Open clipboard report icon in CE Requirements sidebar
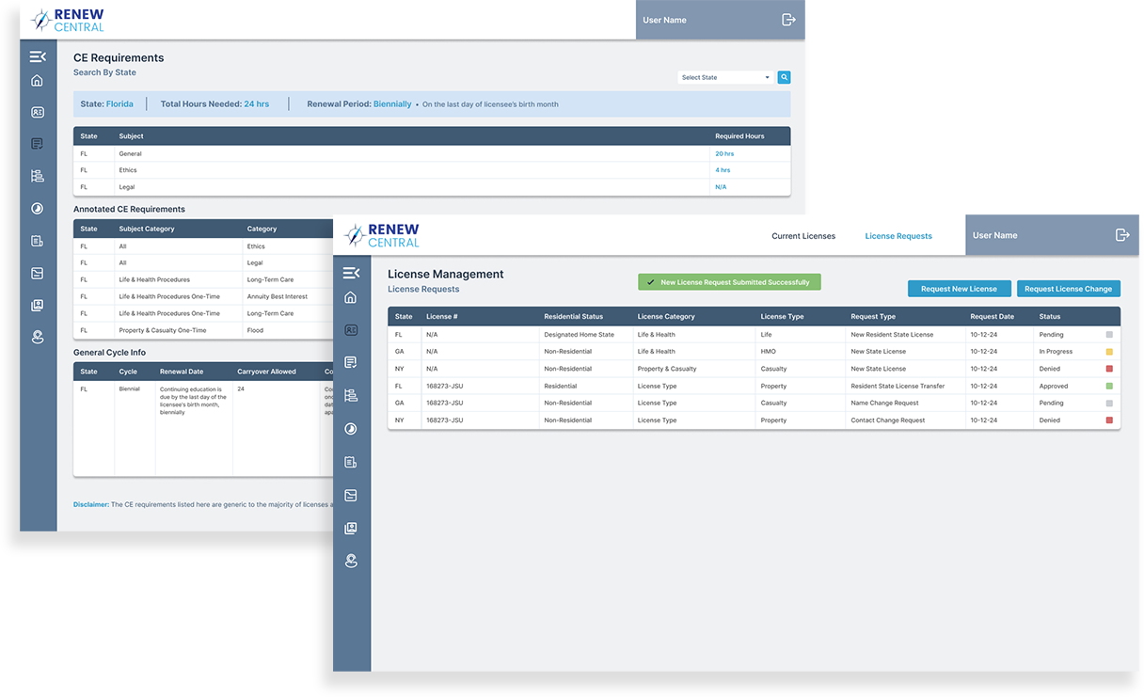Viewport: 1144px width, 697px height. [38, 241]
